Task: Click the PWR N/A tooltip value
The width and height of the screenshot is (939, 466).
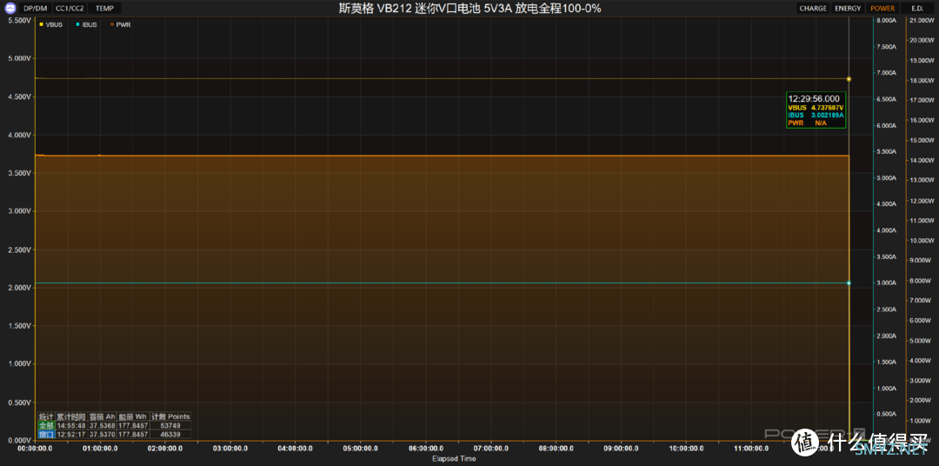Action: point(808,123)
